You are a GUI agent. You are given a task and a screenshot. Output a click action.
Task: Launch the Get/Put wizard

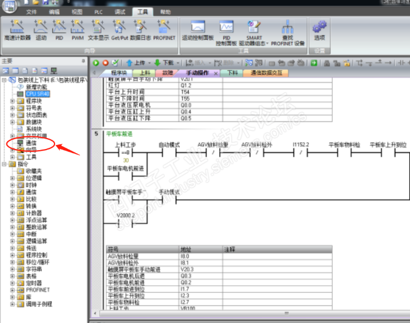click(119, 30)
